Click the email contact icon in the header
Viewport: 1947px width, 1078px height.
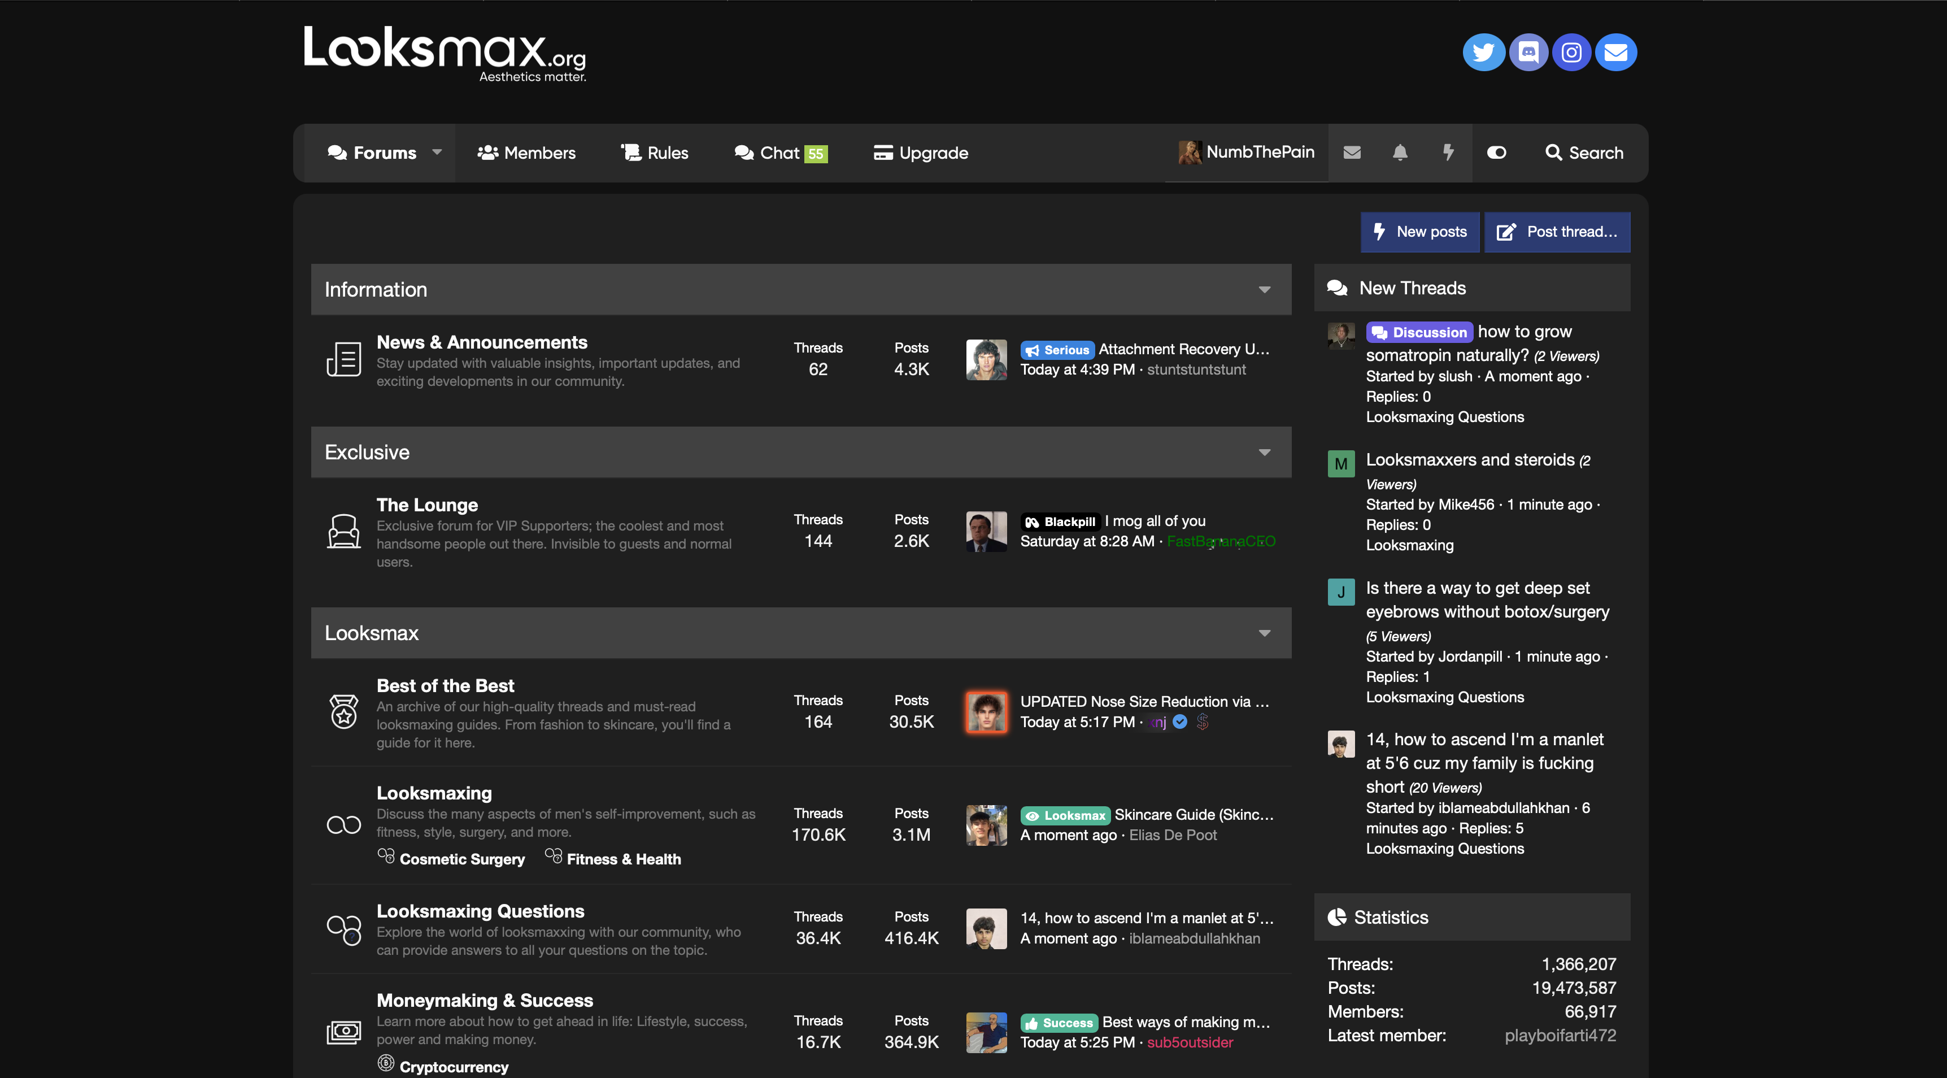click(1616, 52)
